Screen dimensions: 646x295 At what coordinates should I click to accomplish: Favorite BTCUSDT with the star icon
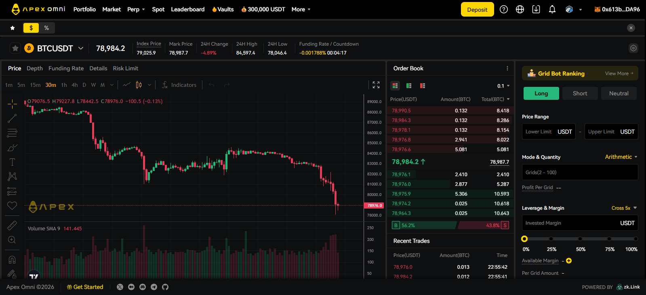pos(15,48)
